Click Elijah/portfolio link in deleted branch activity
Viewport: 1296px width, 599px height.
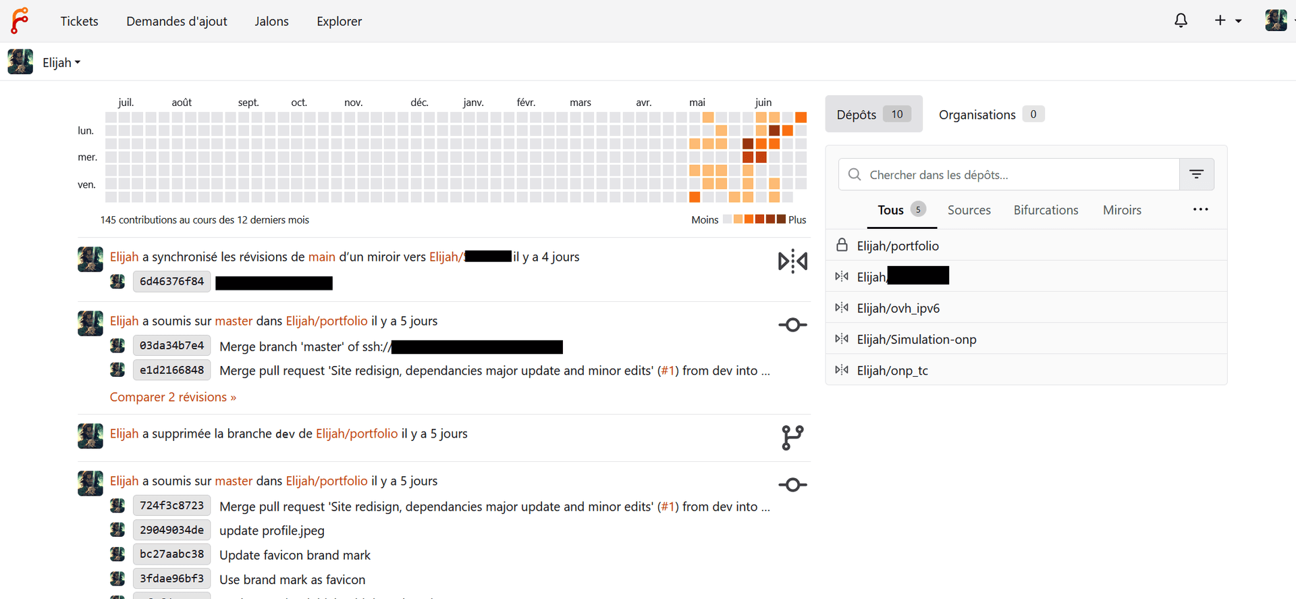pos(356,434)
